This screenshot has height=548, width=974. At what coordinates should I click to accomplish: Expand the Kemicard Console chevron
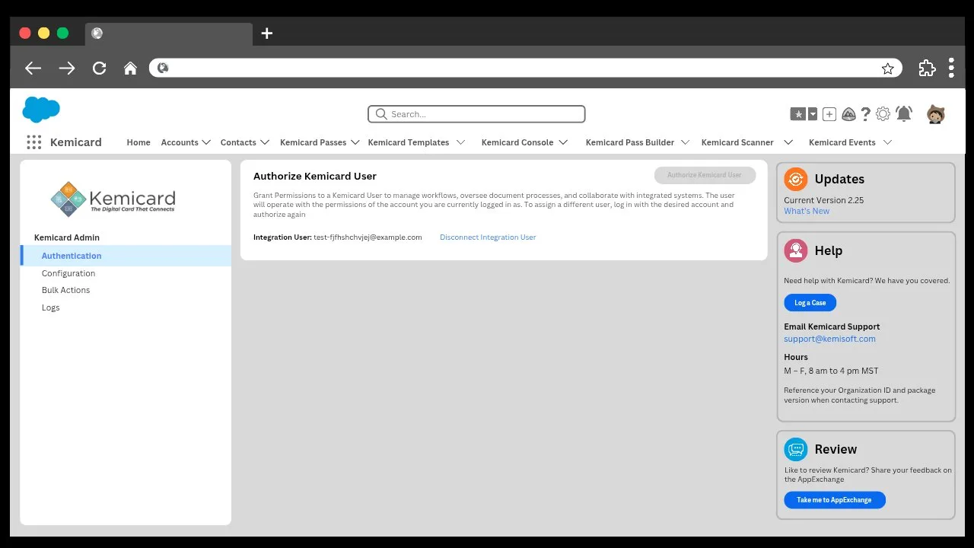(x=563, y=142)
